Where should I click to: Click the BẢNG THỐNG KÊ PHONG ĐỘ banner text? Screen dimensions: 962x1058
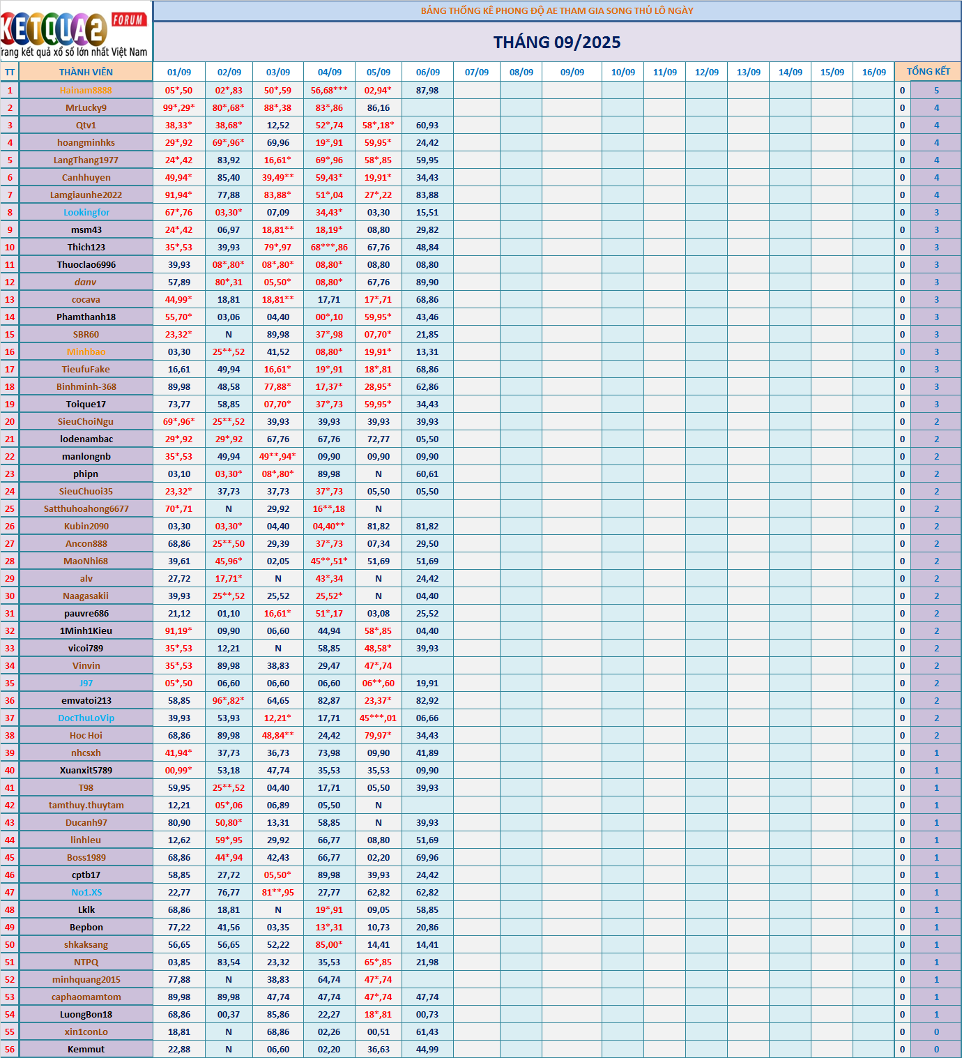click(557, 10)
